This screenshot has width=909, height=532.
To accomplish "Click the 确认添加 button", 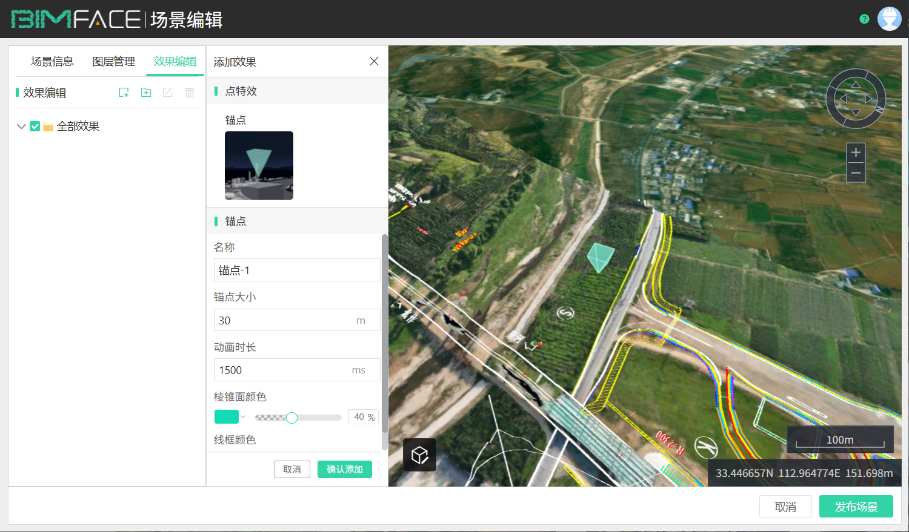I will [x=344, y=470].
